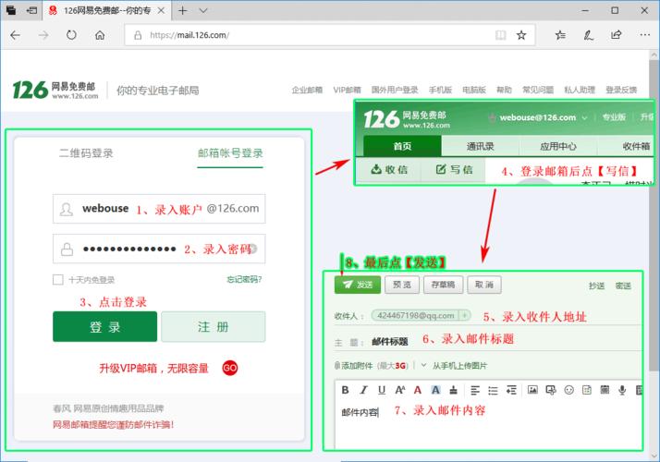Image resolution: width=660 pixels, height=462 pixels.
Task: Click the calendar date icon
Action: (605, 390)
